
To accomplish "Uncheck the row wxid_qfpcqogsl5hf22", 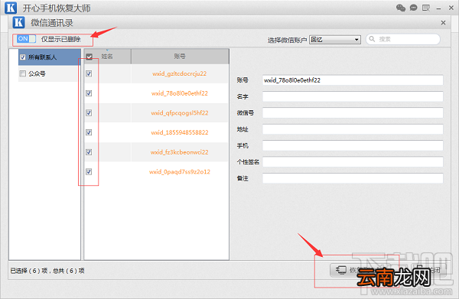I will (x=89, y=112).
